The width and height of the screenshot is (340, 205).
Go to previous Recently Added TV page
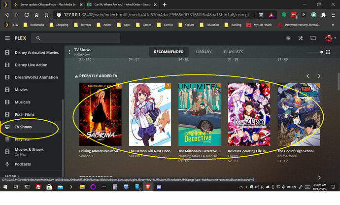pos(307,76)
